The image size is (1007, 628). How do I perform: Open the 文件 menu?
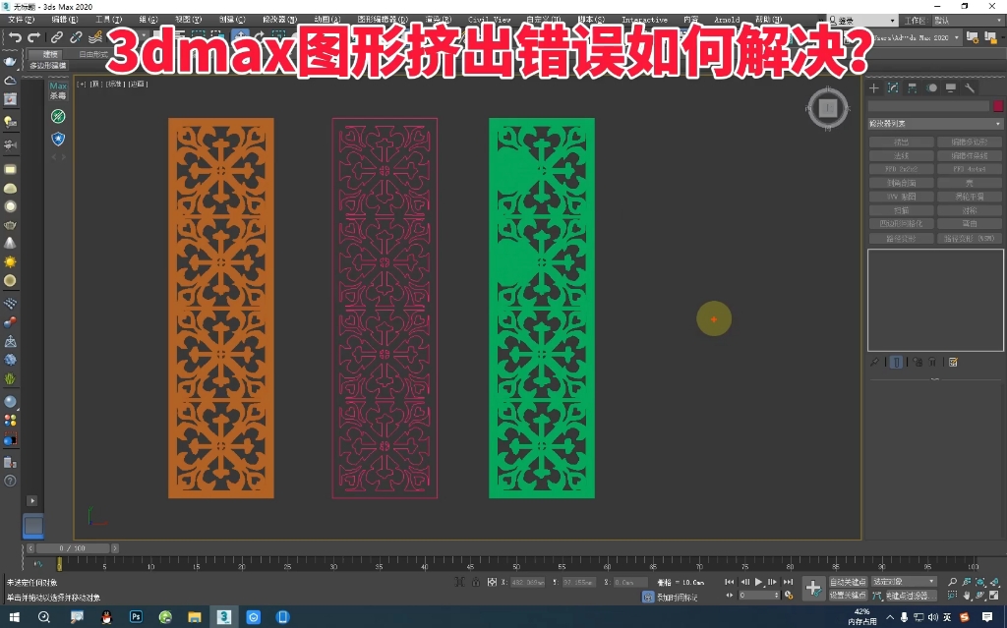point(18,18)
